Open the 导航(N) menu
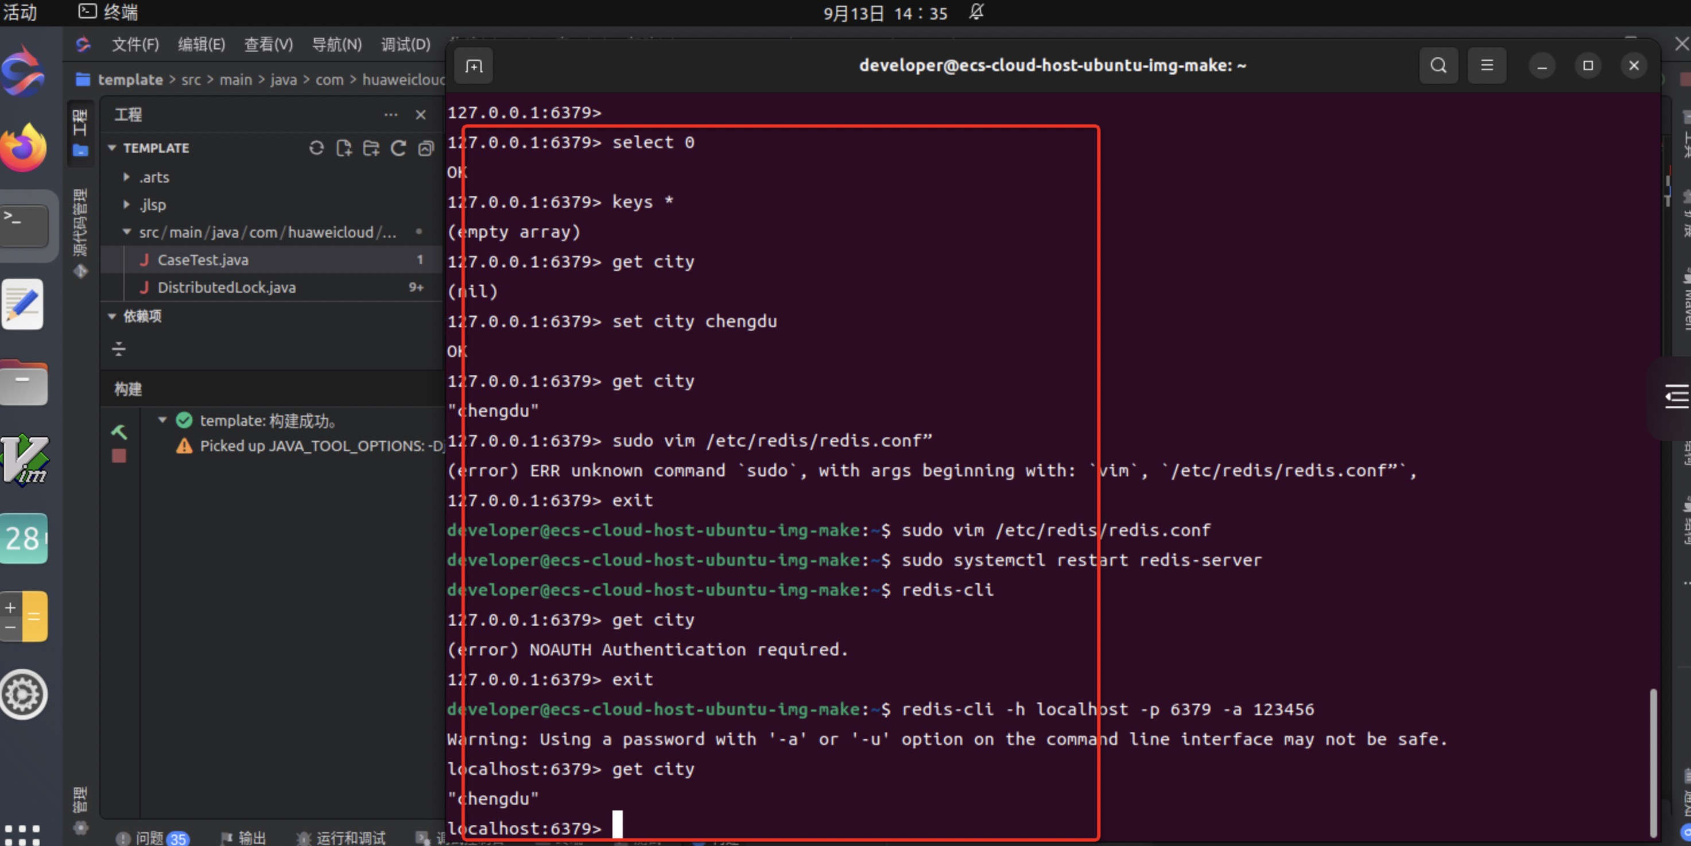The height and width of the screenshot is (846, 1691). click(x=336, y=44)
